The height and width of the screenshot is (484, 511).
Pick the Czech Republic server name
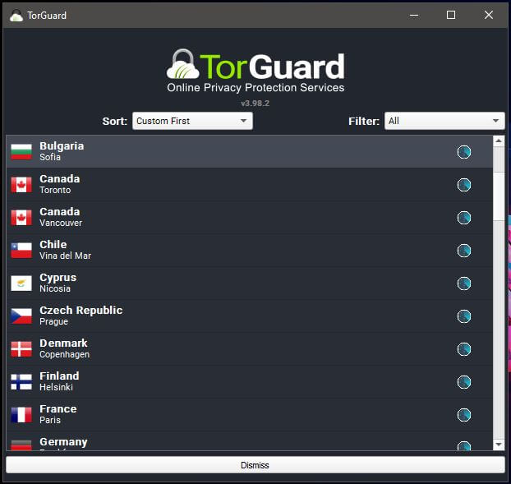81,311
